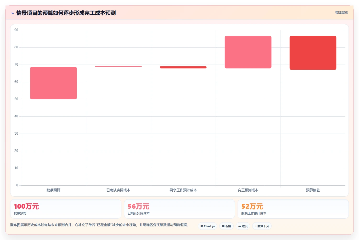Click the 100万元 批准预算 card
This screenshot has height=240, width=359.
coord(66,209)
